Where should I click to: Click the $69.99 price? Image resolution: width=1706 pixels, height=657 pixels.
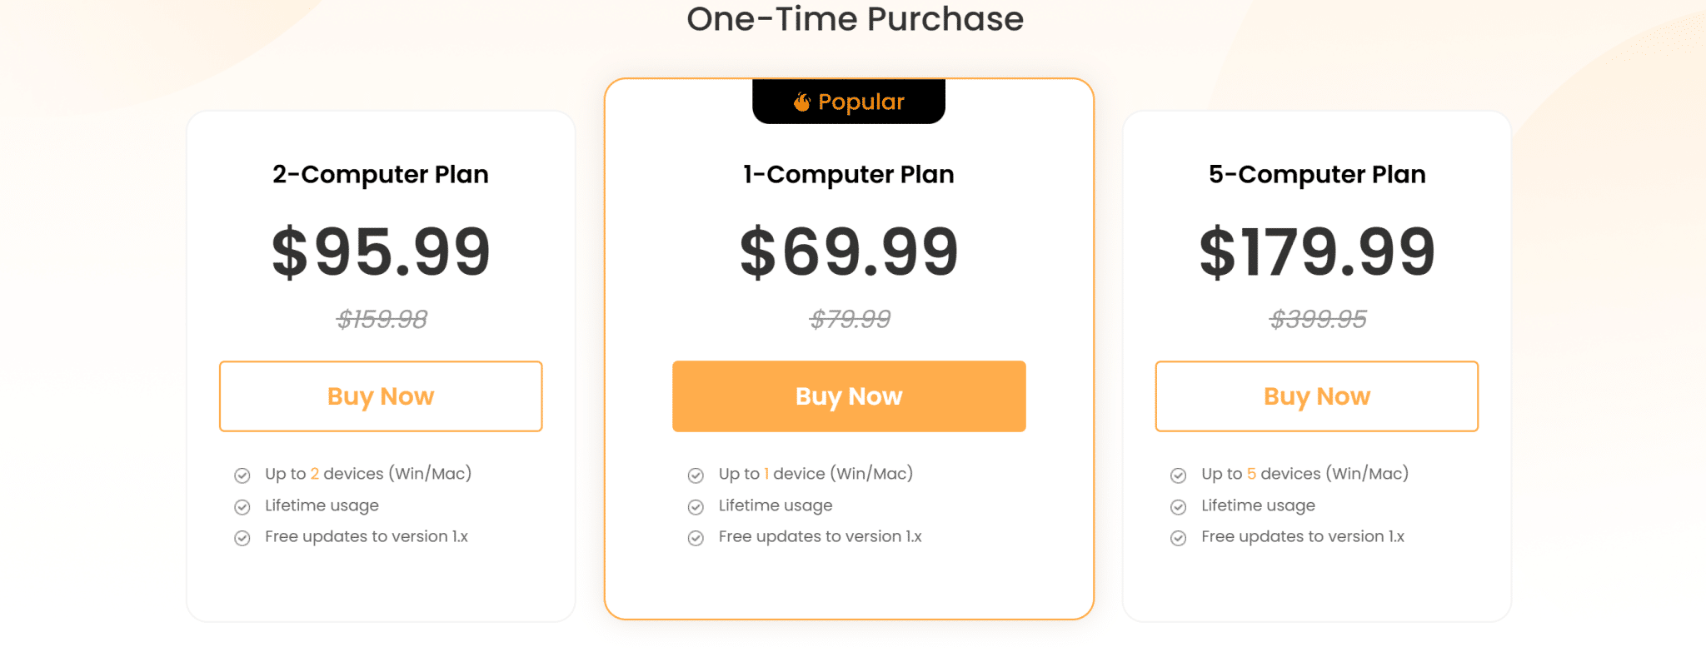click(x=849, y=251)
